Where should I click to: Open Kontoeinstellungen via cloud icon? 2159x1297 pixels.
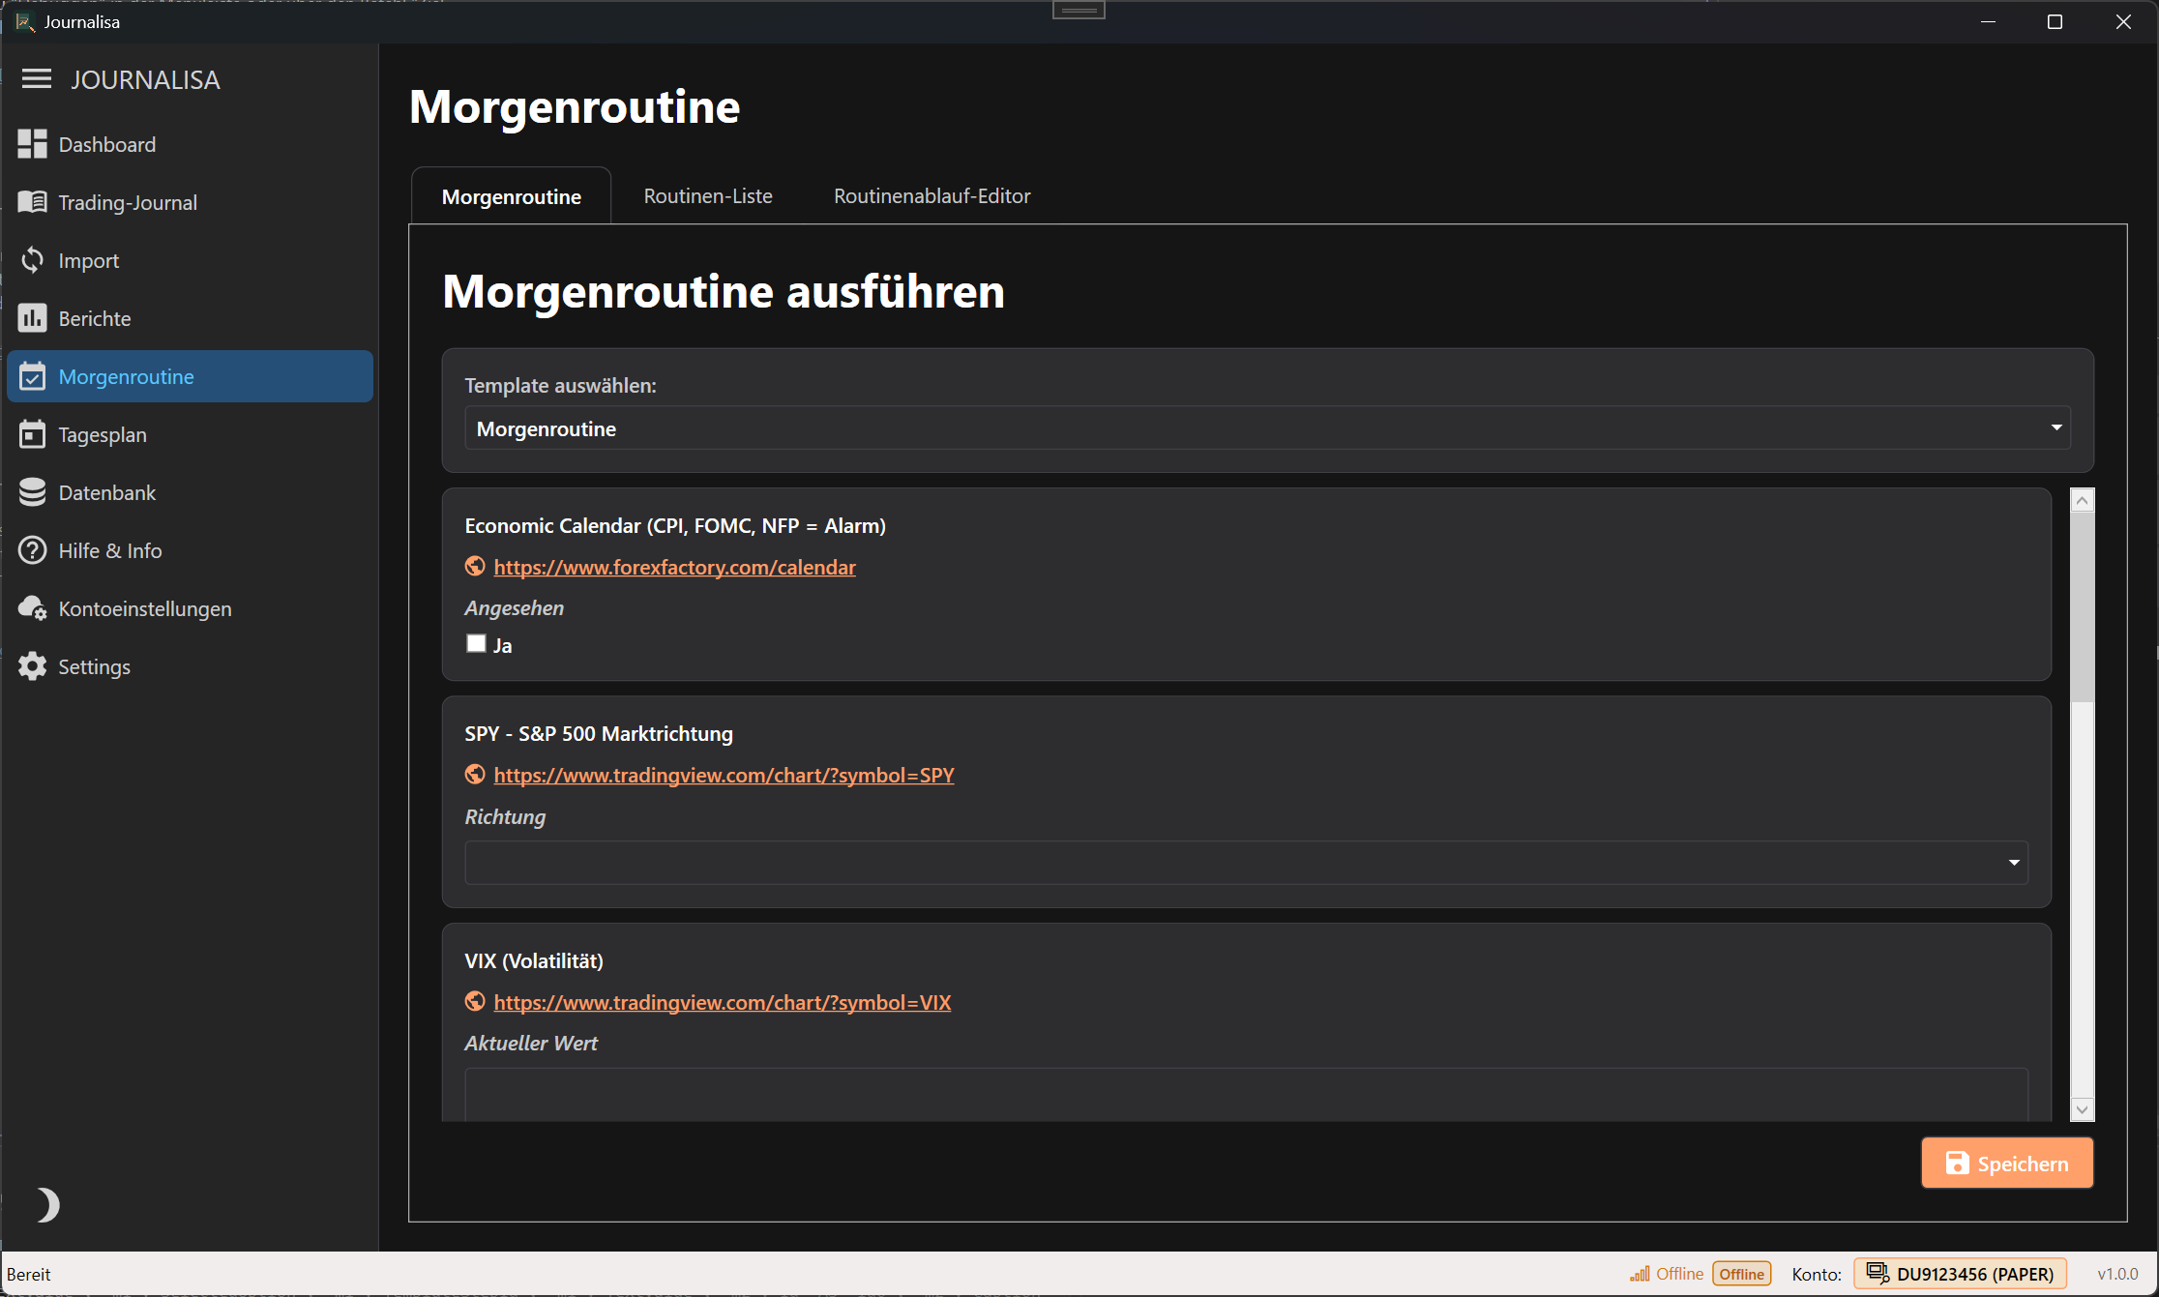(32, 607)
